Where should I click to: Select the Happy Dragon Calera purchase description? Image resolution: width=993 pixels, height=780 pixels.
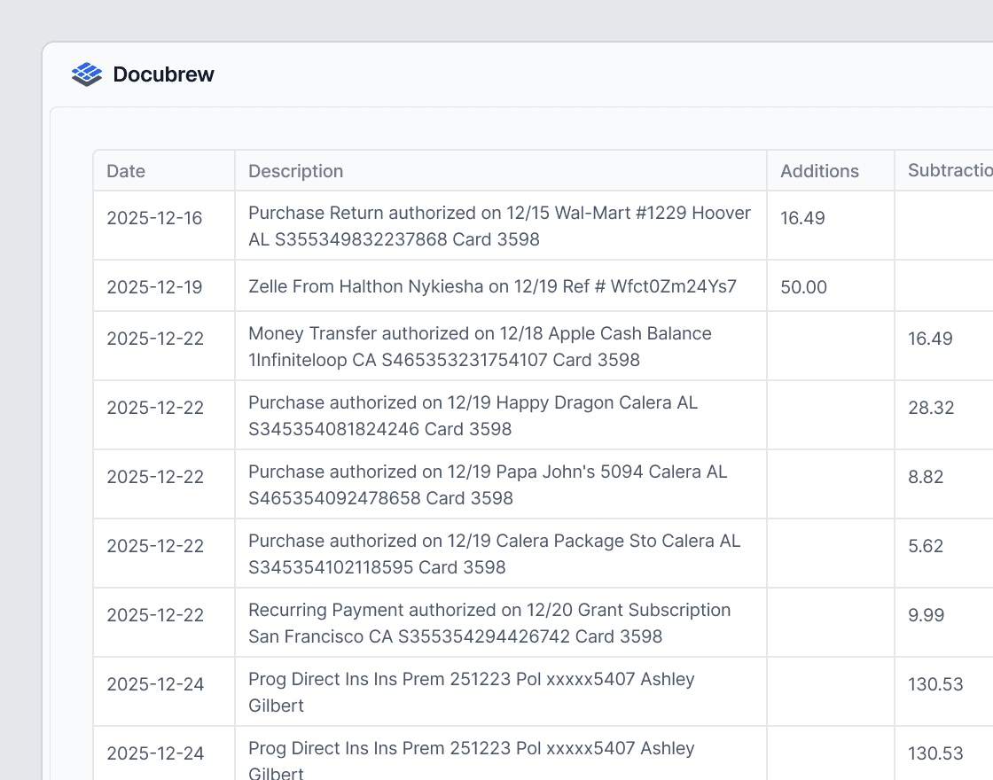click(x=473, y=416)
